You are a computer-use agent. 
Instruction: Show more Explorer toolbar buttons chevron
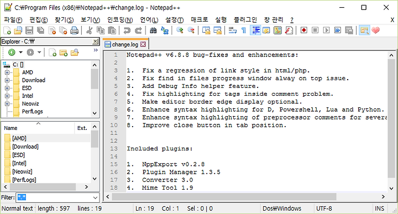[96, 50]
